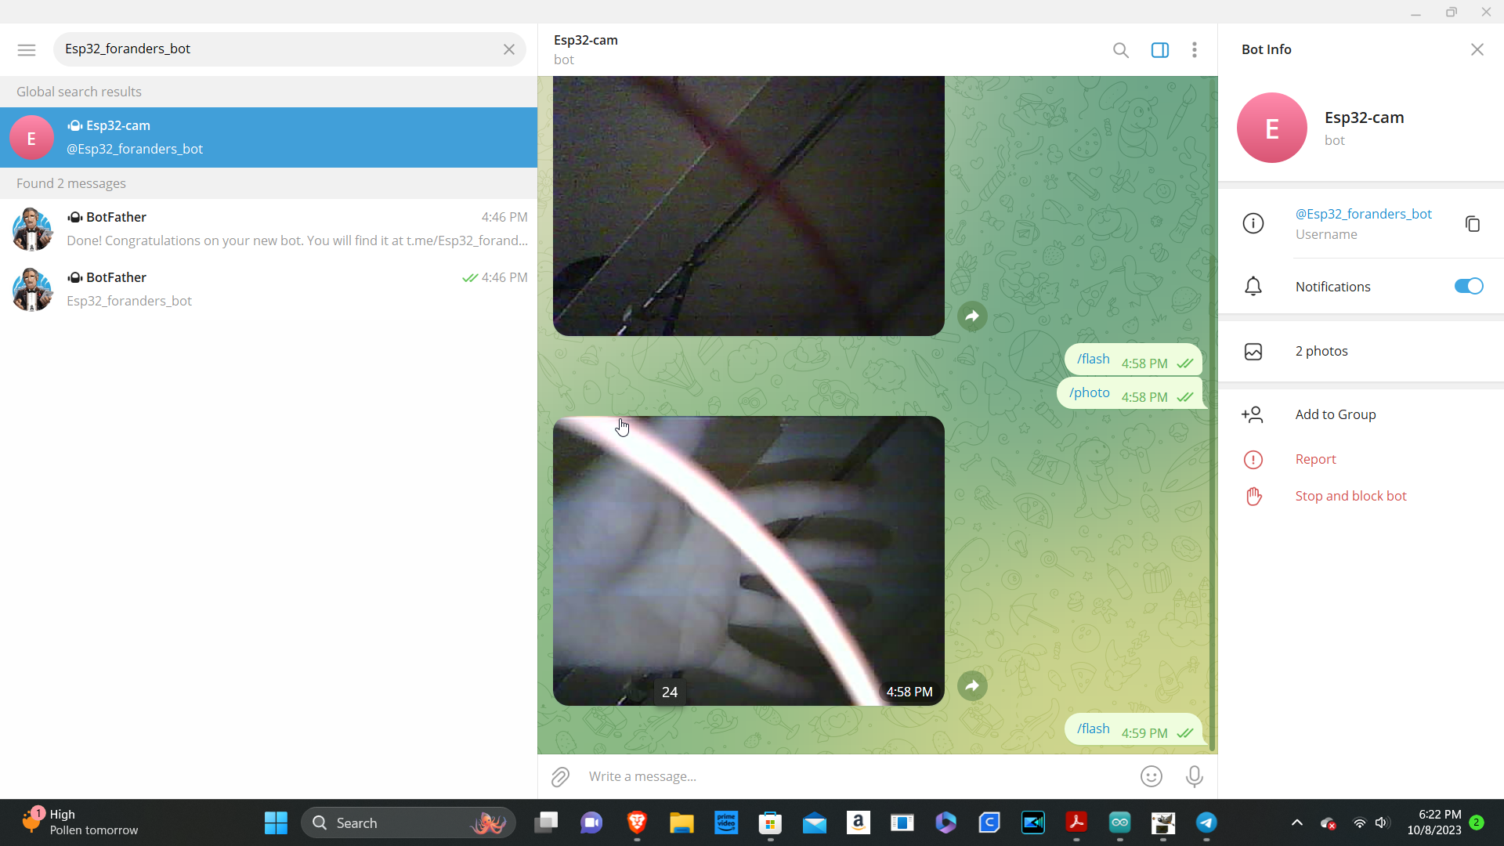1504x846 pixels.
Task: Open the three-dot chat options menu
Action: tap(1194, 50)
